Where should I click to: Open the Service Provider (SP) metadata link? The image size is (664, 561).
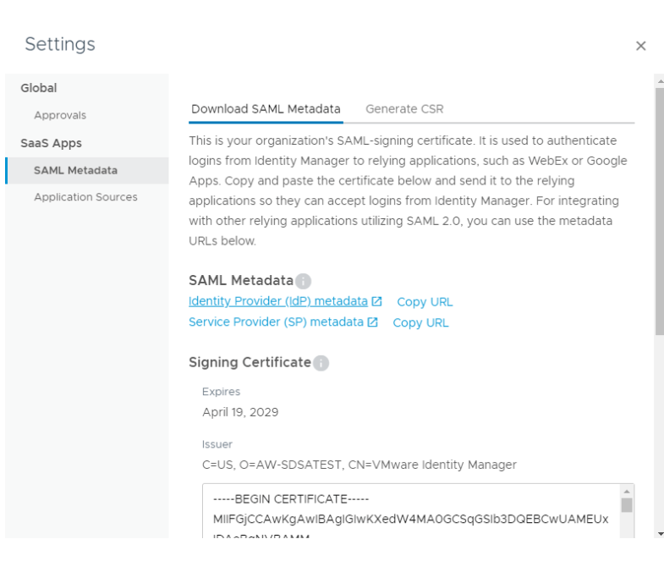point(276,322)
